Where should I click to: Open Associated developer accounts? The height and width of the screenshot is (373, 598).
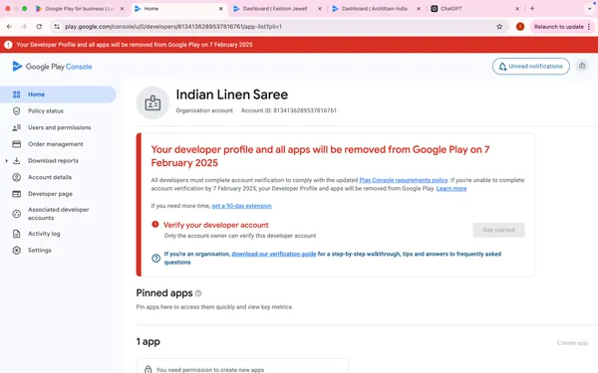[x=59, y=214]
